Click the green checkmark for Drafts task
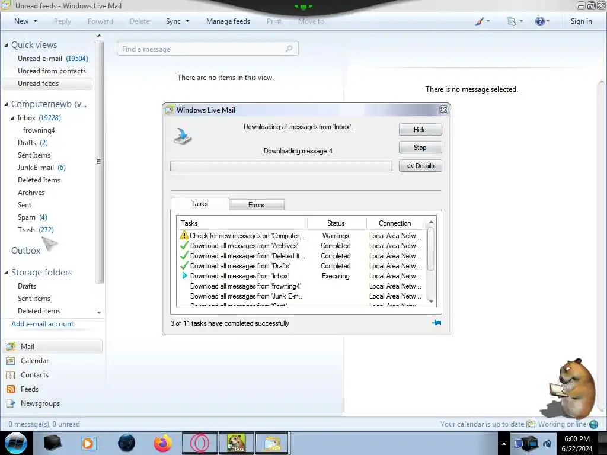607x455 pixels. click(x=184, y=265)
